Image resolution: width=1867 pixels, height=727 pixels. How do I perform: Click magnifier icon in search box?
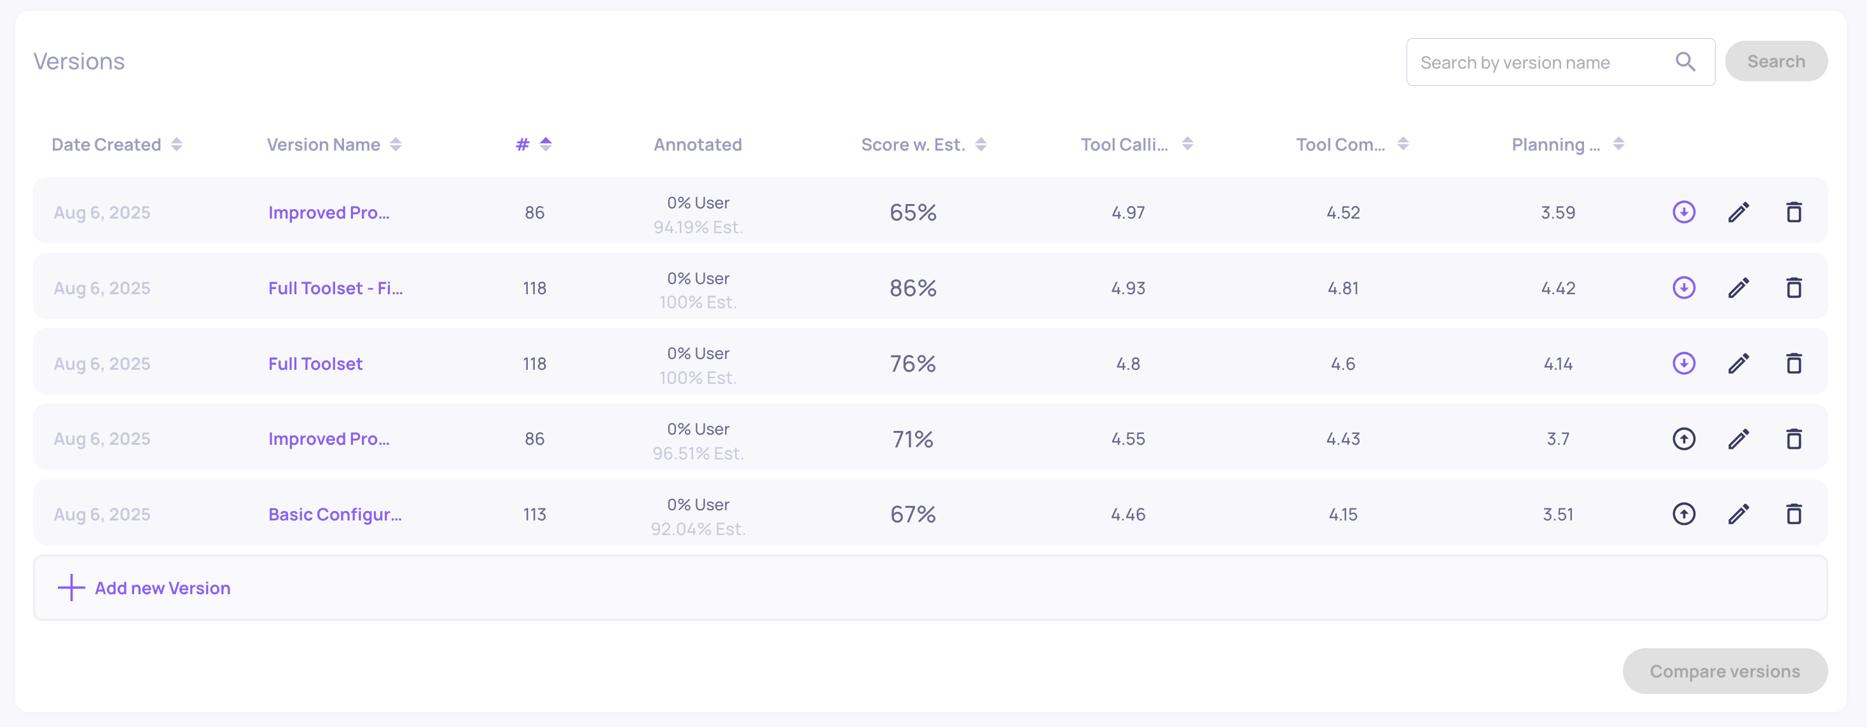pyautogui.click(x=1685, y=62)
